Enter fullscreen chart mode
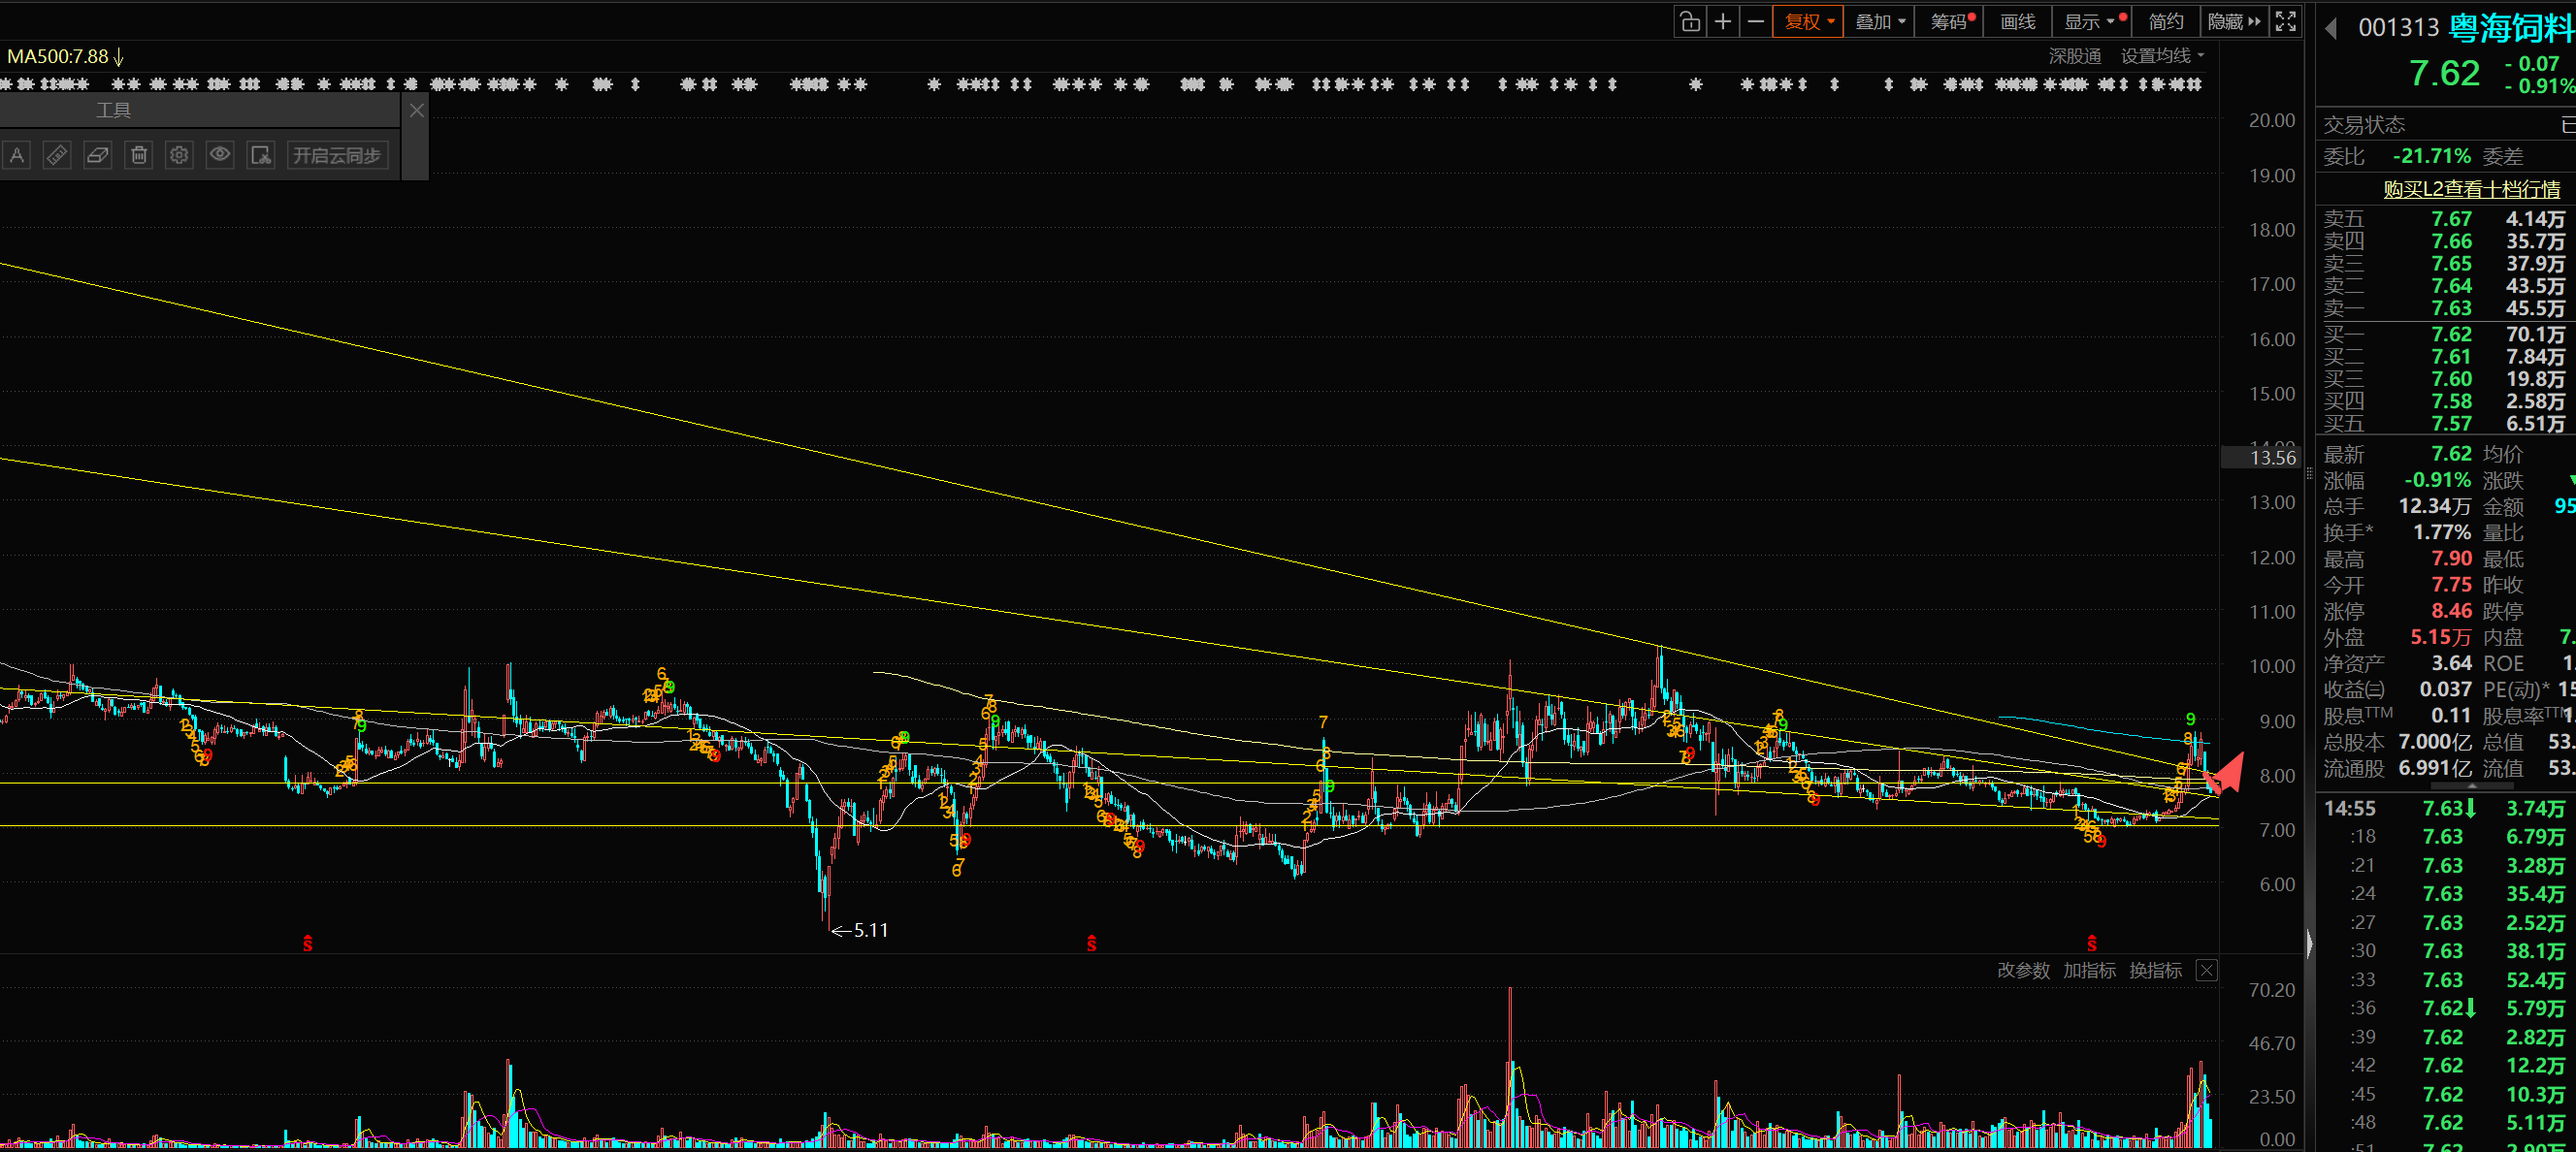This screenshot has width=2576, height=1152. [x=2285, y=22]
